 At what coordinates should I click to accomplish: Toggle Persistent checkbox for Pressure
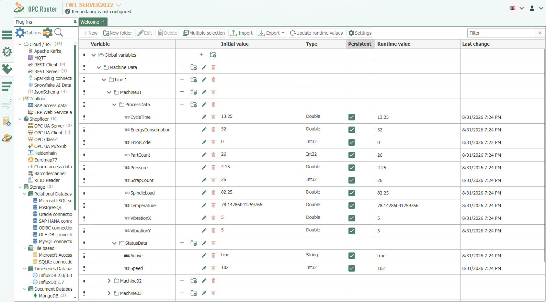coord(352,168)
